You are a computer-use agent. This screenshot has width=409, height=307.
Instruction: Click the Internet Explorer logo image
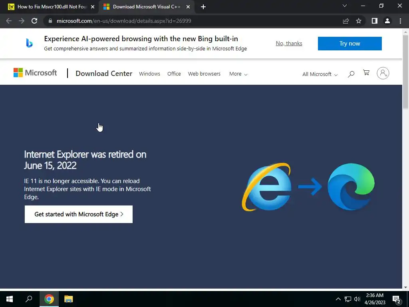pyautogui.click(x=266, y=187)
